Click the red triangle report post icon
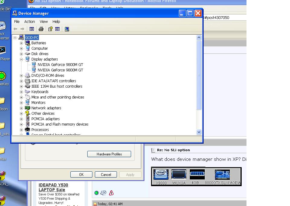 (111, 193)
